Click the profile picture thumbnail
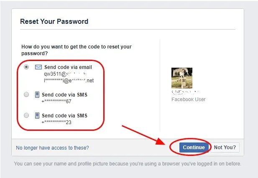Image resolution: width=258 pixels, height=178 pixels. (182, 78)
